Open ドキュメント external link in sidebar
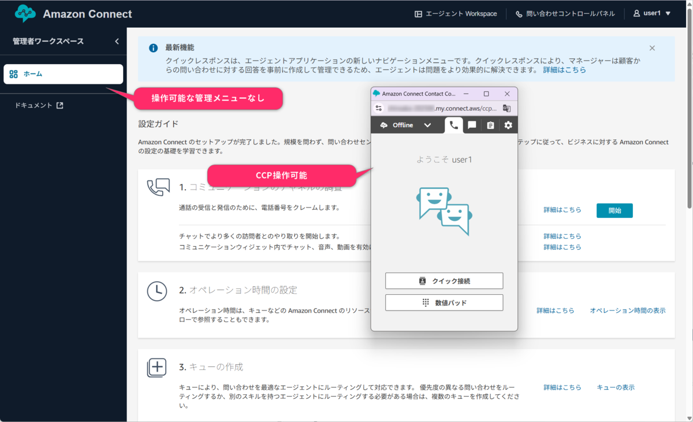 click(x=39, y=106)
